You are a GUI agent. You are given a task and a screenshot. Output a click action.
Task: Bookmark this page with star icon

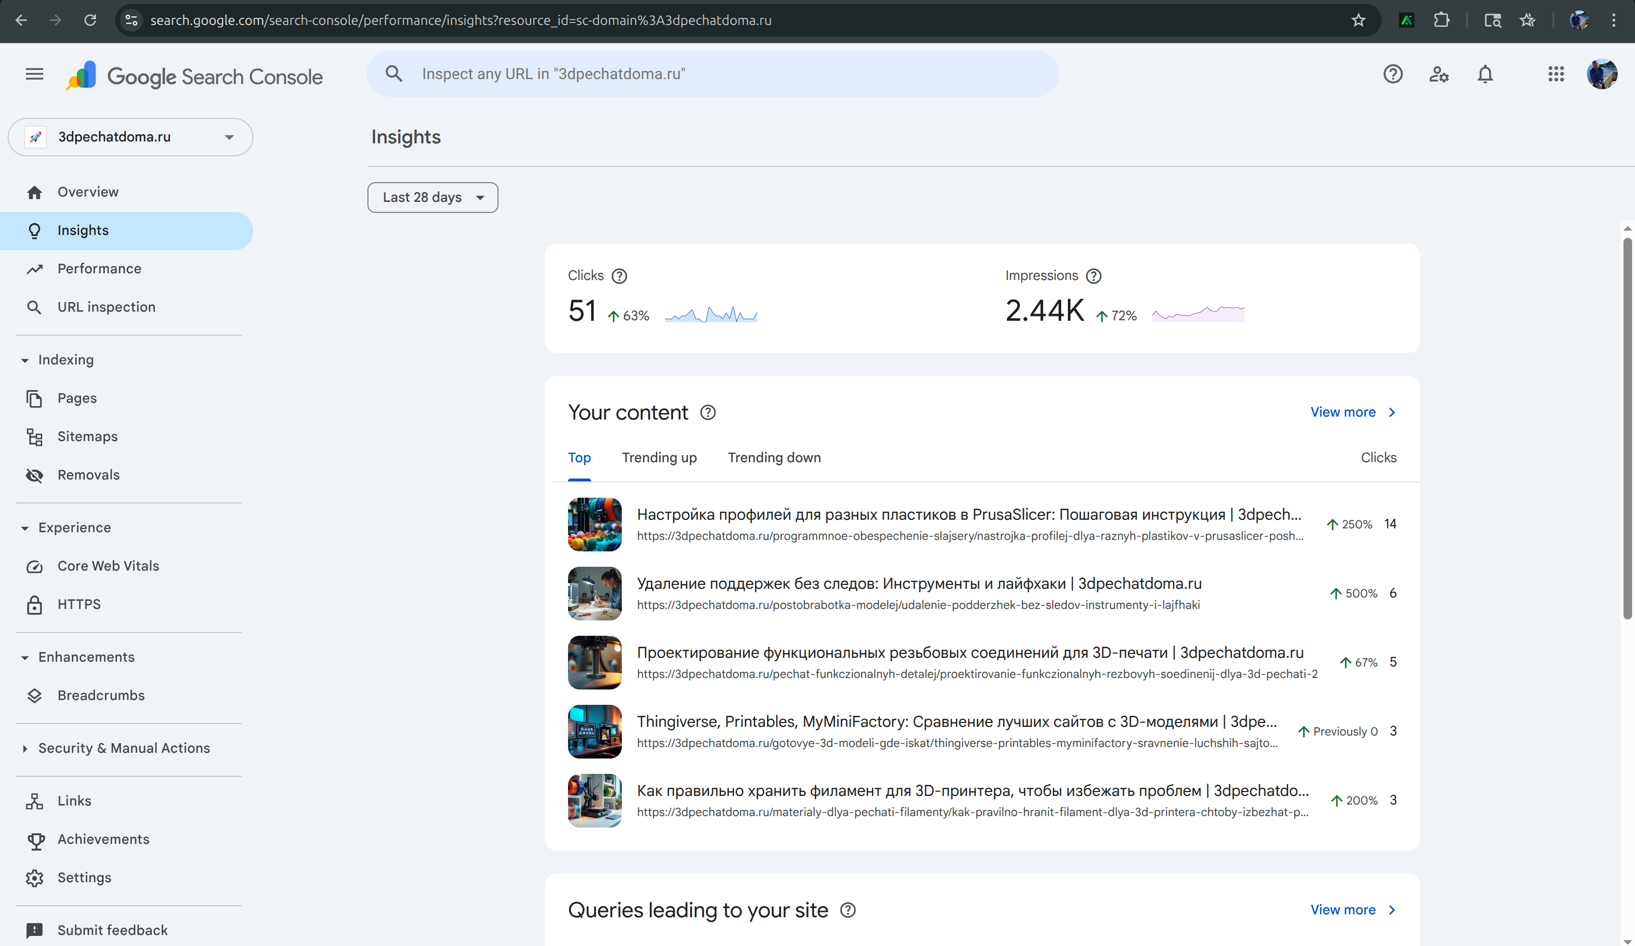[x=1358, y=20]
